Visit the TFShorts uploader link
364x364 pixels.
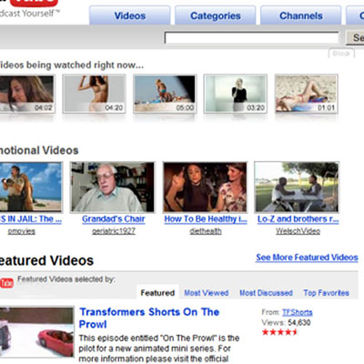click(x=298, y=312)
